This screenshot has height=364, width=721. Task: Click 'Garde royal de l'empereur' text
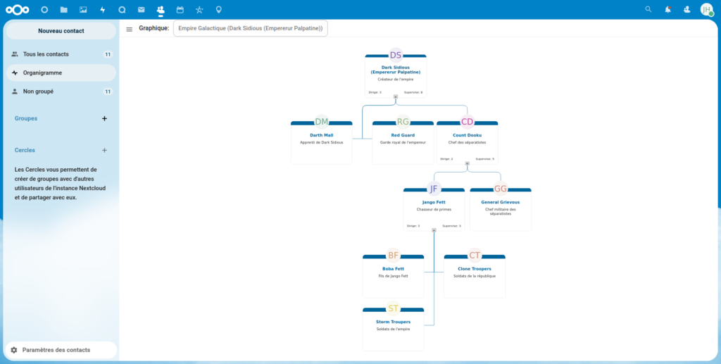click(403, 142)
